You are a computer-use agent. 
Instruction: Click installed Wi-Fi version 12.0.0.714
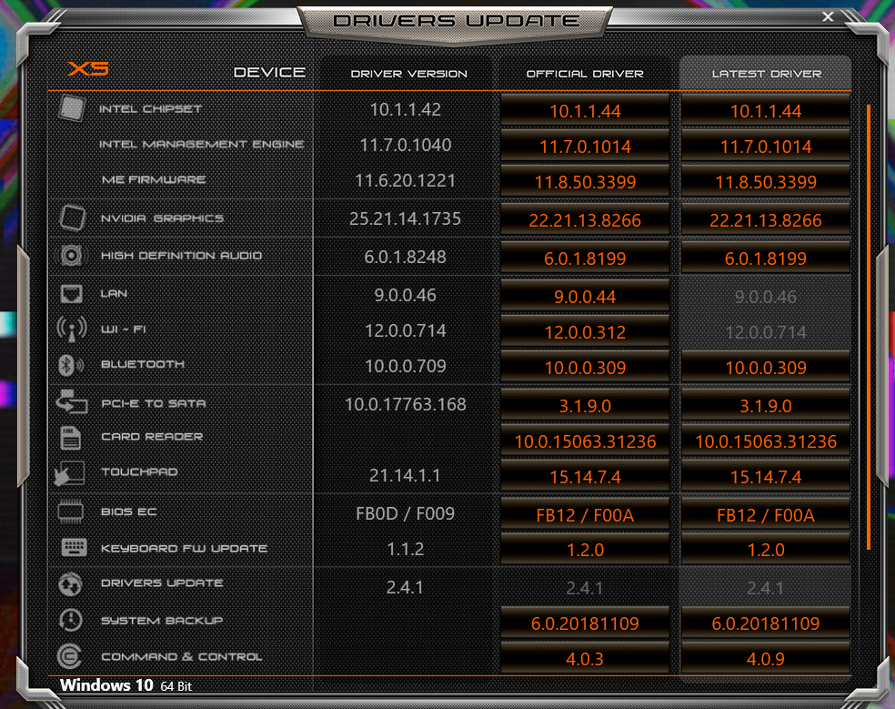pyautogui.click(x=406, y=330)
